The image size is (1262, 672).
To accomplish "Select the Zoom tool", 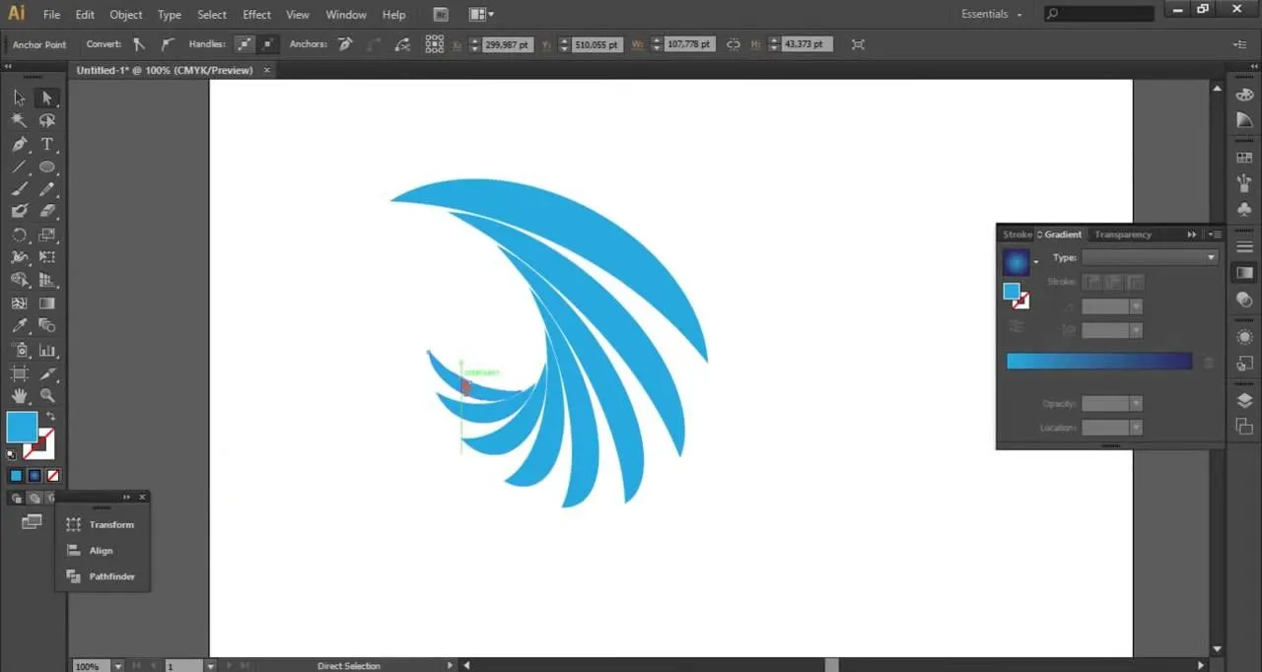I will (46, 396).
